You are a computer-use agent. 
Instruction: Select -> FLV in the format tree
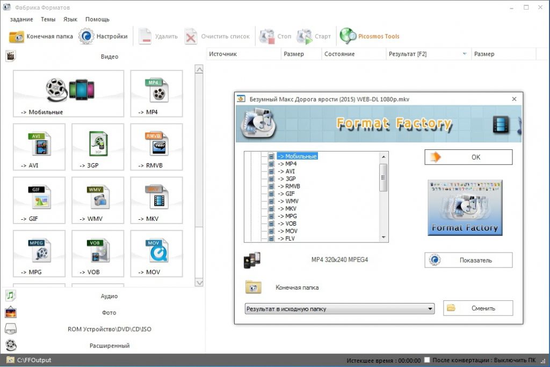pos(286,239)
